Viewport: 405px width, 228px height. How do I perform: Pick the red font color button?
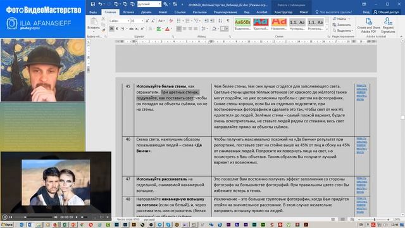(x=167, y=28)
